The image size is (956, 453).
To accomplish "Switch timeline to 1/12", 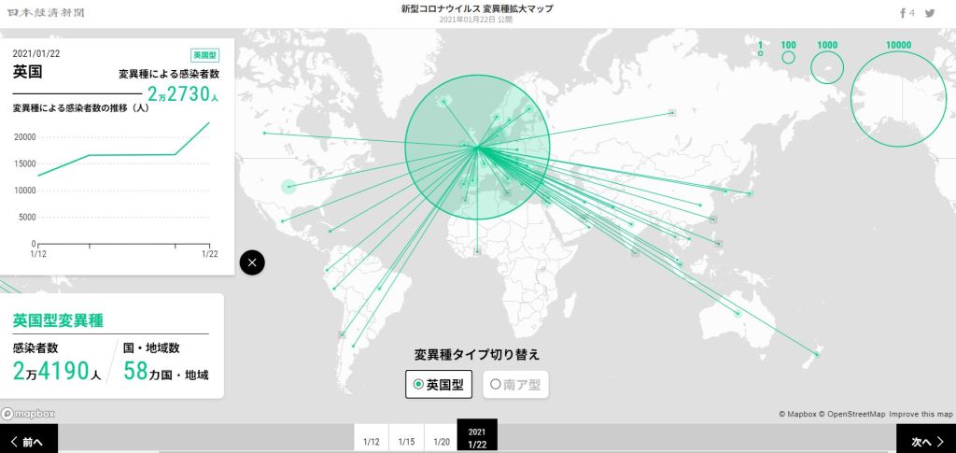I will pos(371,442).
